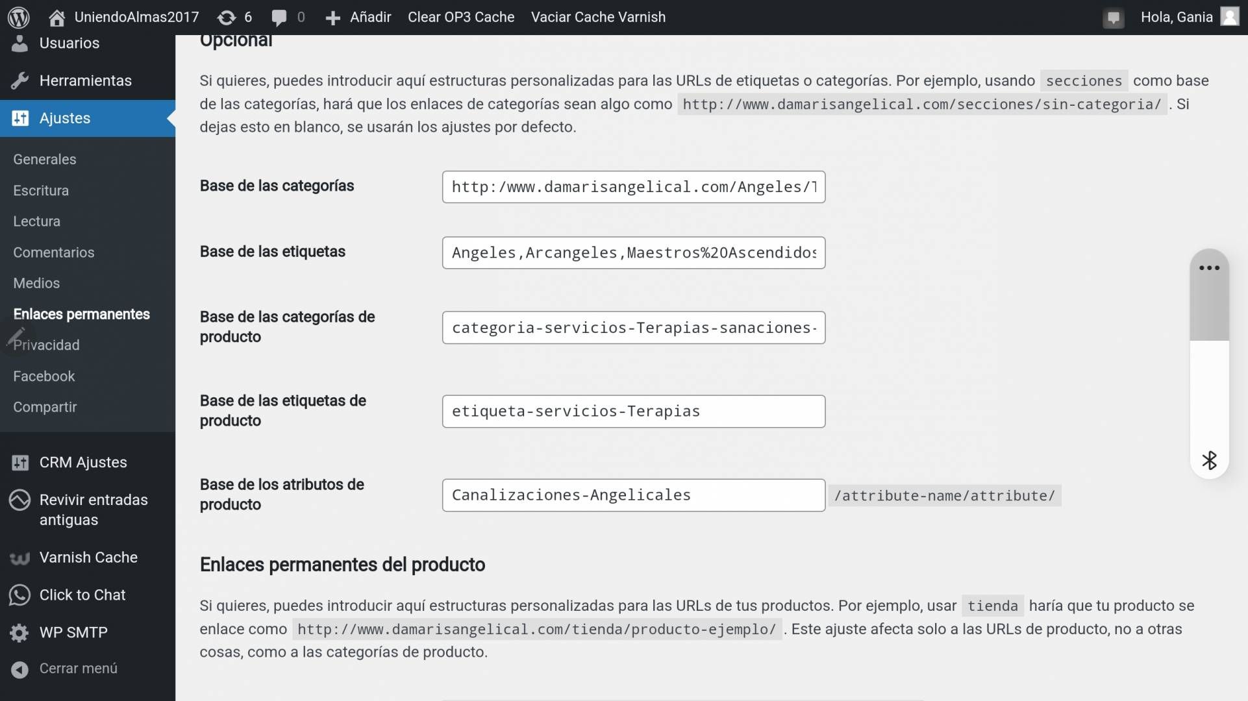
Task: Go to the Click to Chat menu
Action: click(x=82, y=595)
